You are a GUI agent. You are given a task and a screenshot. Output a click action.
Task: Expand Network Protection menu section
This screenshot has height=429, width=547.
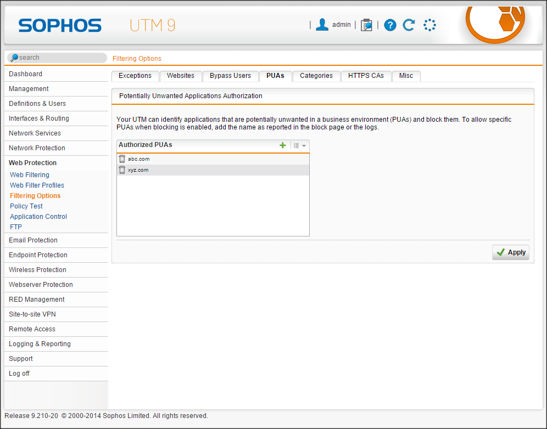point(37,148)
